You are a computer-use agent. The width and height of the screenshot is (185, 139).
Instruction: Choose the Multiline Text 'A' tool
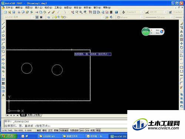(3, 95)
